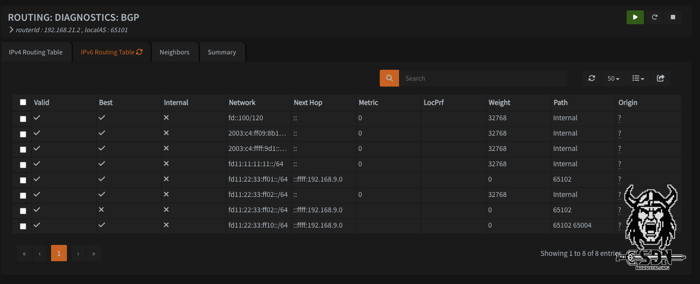This screenshot has height=284, width=700.
Task: Refresh the routing table grid
Action: pyautogui.click(x=591, y=78)
